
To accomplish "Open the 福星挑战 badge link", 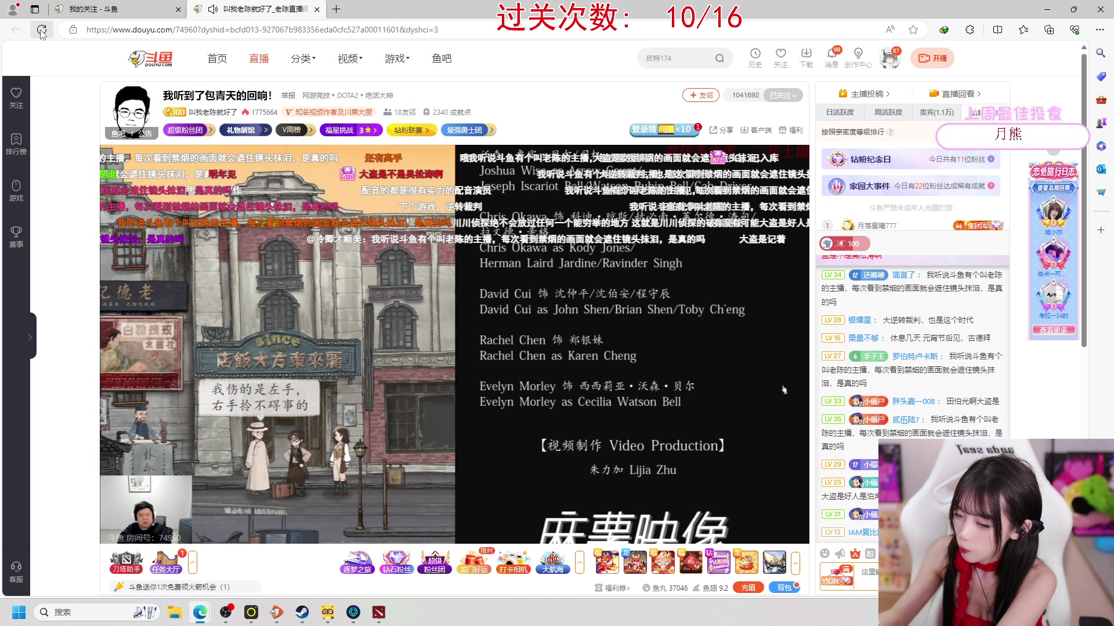I will point(350,130).
